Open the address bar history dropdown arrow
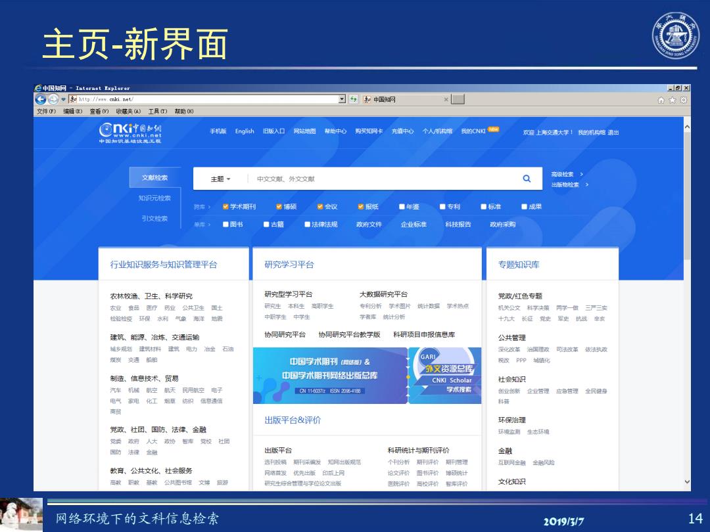The width and height of the screenshot is (710, 532). click(343, 99)
